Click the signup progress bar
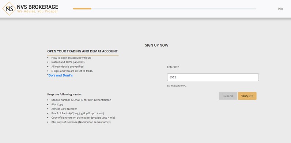 (x=165, y=8)
